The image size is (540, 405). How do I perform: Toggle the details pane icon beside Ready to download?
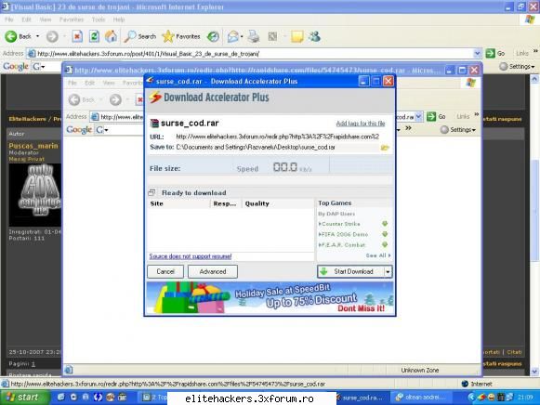(151, 192)
